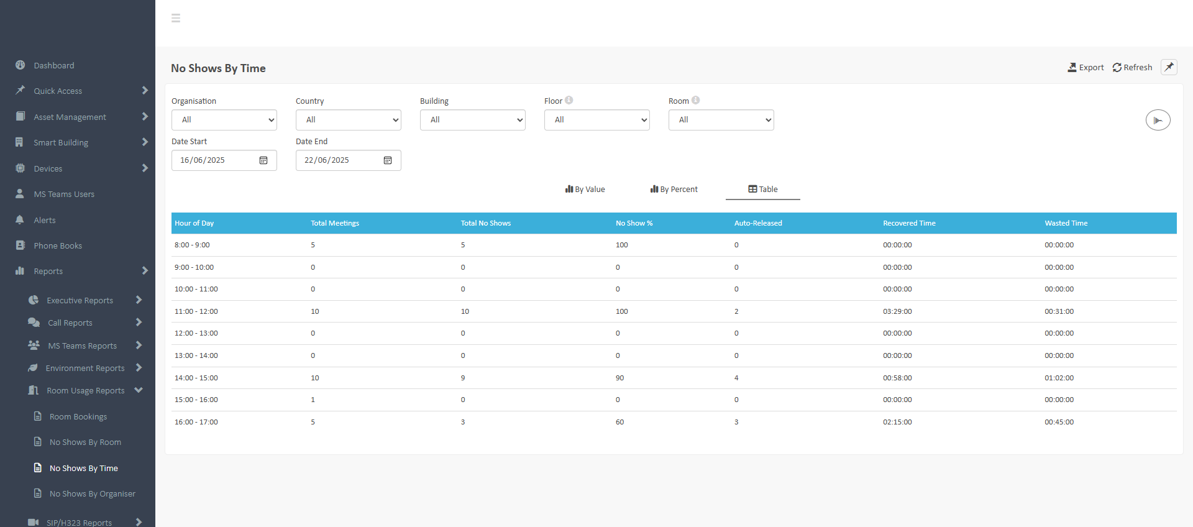Click recovered time value 02:15:00
The width and height of the screenshot is (1193, 527).
click(897, 422)
